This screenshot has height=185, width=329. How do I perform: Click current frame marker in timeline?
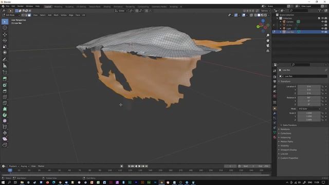pyautogui.click(x=10, y=170)
